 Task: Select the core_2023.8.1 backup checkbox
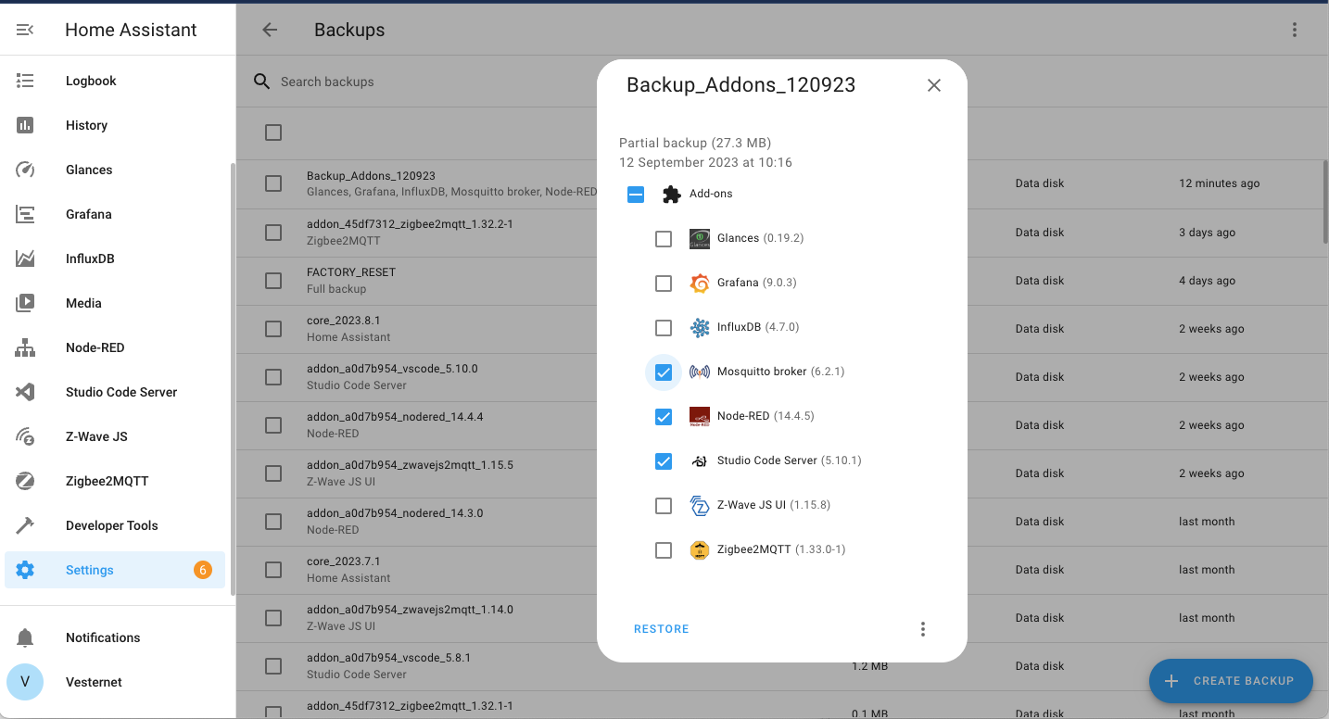click(x=273, y=329)
